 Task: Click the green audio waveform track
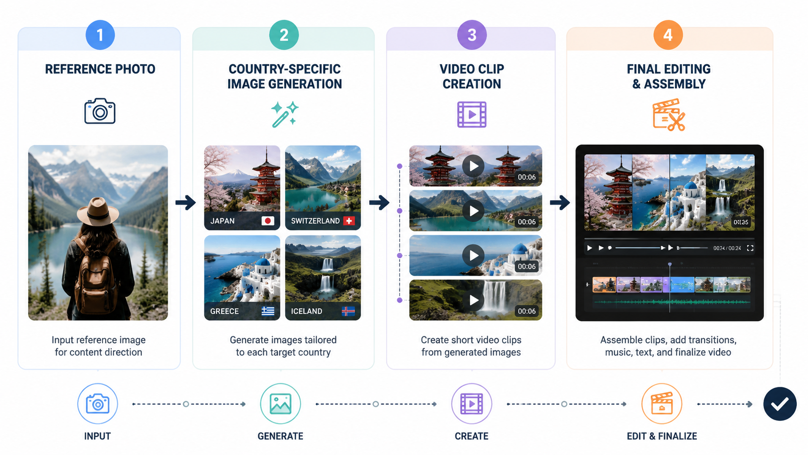672,302
